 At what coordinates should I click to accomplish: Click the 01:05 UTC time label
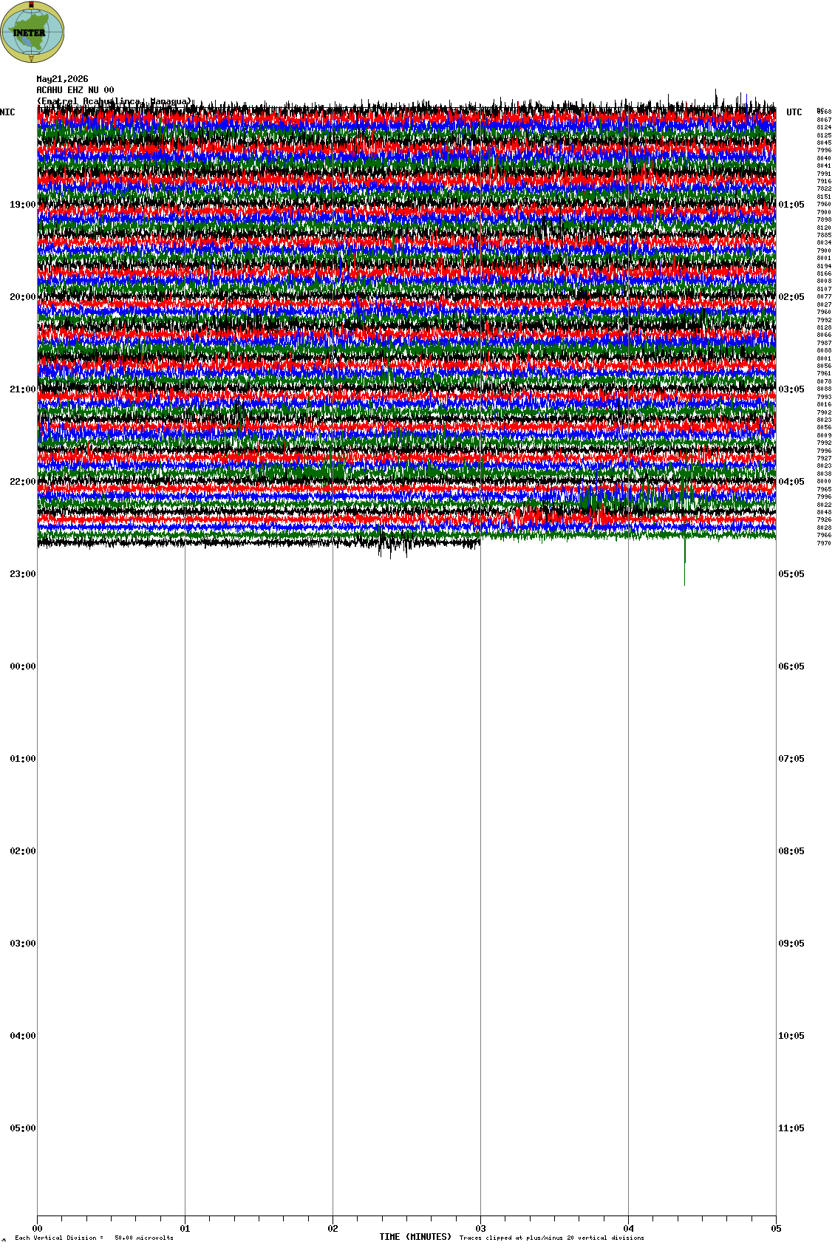791,205
